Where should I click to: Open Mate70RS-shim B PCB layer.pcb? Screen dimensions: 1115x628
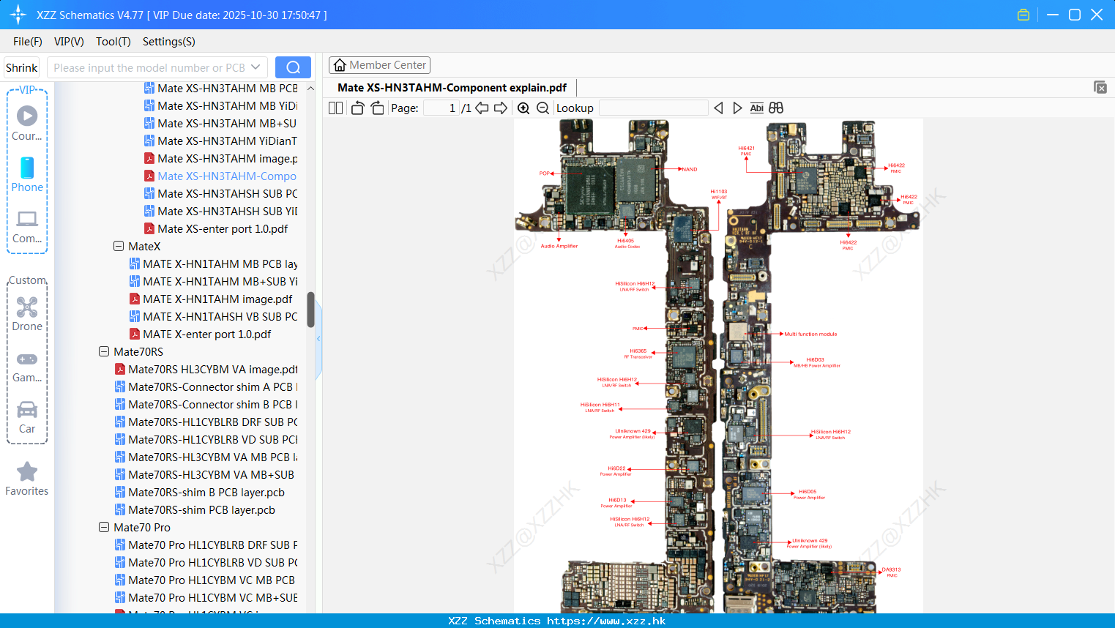point(199,493)
